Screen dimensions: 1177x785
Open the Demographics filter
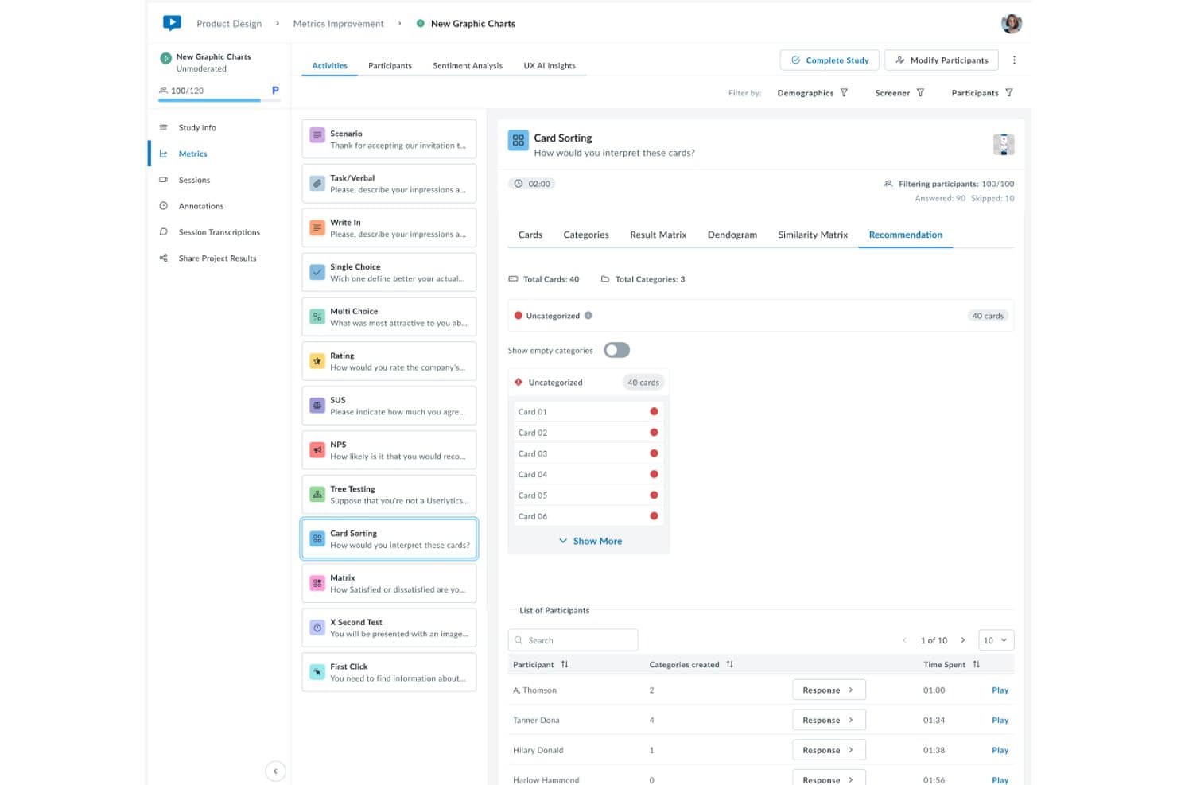point(813,93)
